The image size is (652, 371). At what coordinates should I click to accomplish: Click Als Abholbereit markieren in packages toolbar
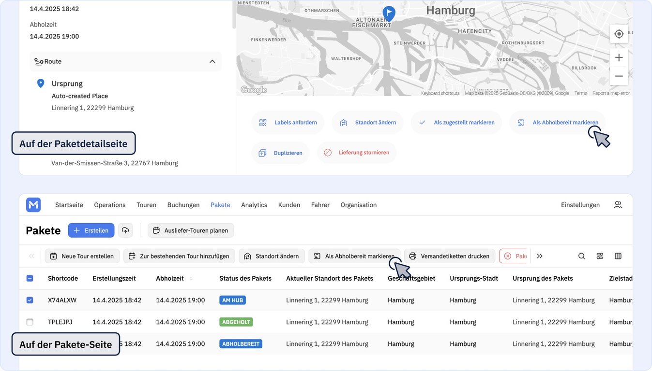(354, 256)
